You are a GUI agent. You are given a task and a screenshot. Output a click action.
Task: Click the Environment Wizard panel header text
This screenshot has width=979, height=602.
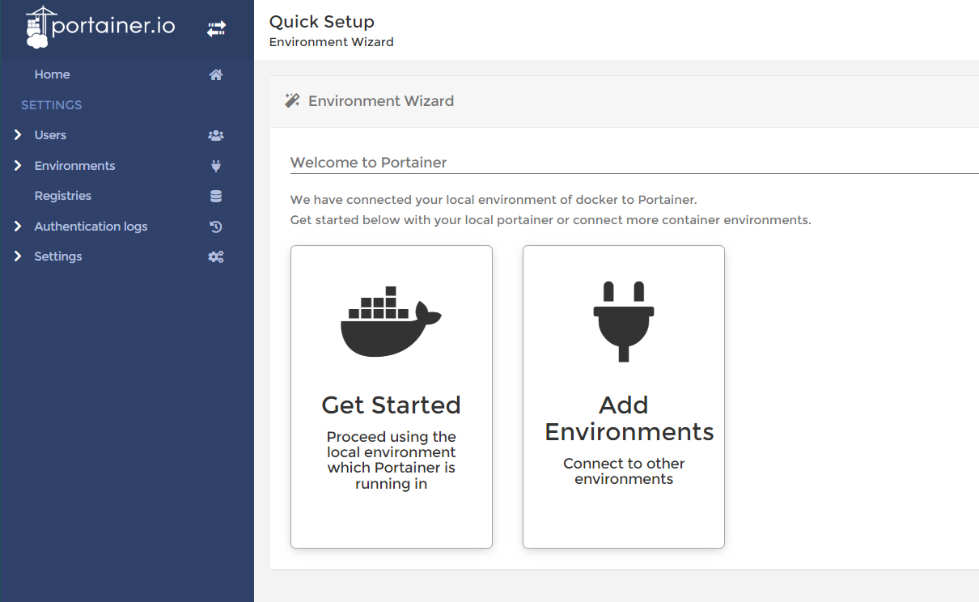[381, 101]
